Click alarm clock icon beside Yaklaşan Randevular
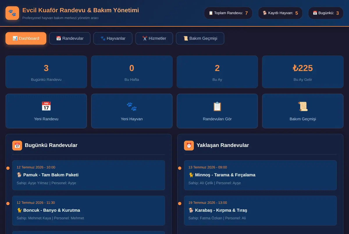The image size is (349, 234). (189, 145)
